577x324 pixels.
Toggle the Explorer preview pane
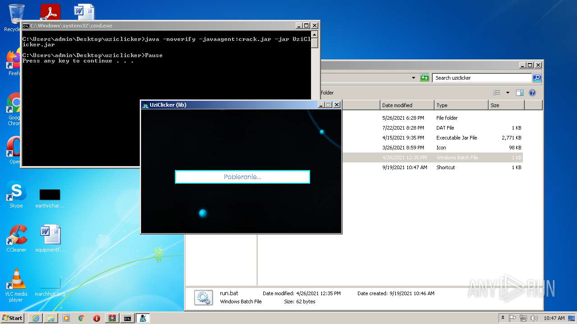(520, 93)
